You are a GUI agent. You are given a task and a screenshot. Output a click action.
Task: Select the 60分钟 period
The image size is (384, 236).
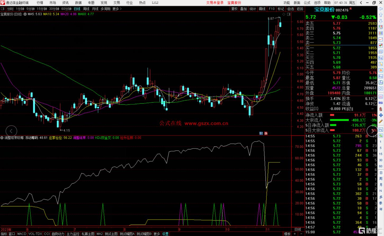66,9
